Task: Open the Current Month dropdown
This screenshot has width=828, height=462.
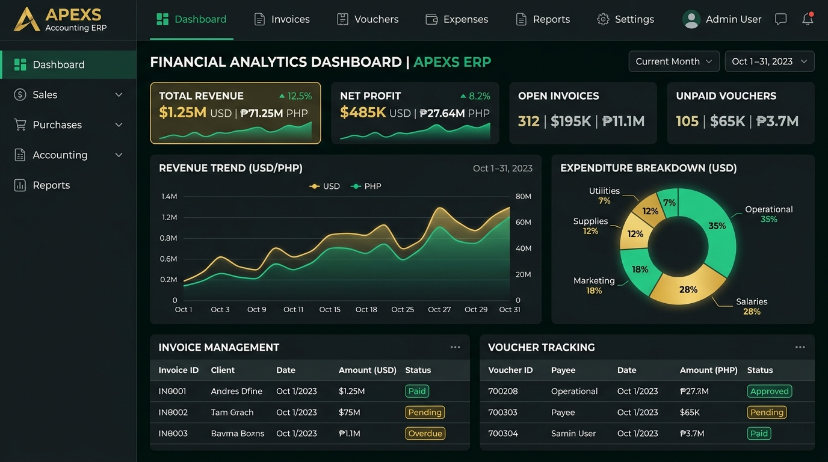Action: click(x=674, y=61)
